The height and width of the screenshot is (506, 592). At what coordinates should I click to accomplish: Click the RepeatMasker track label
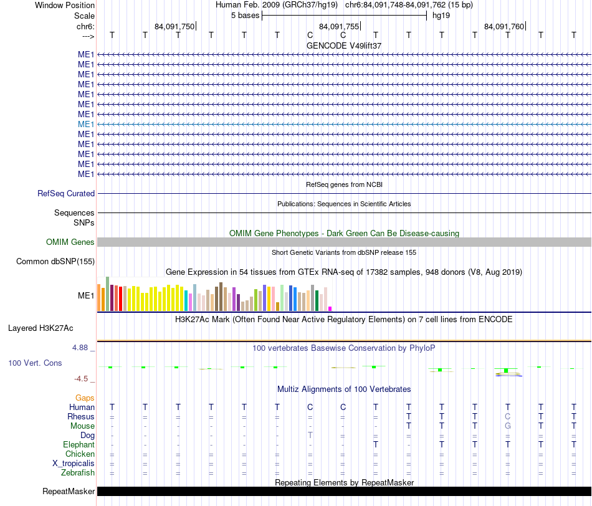(x=69, y=491)
